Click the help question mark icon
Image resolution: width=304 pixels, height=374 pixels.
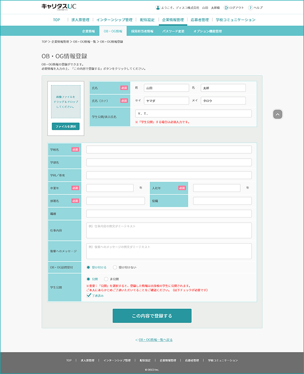[x=250, y=8]
